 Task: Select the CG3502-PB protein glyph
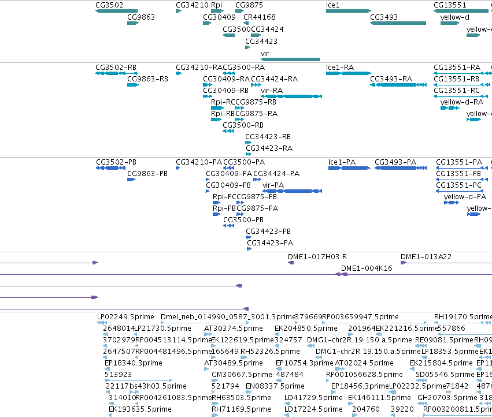(111, 168)
